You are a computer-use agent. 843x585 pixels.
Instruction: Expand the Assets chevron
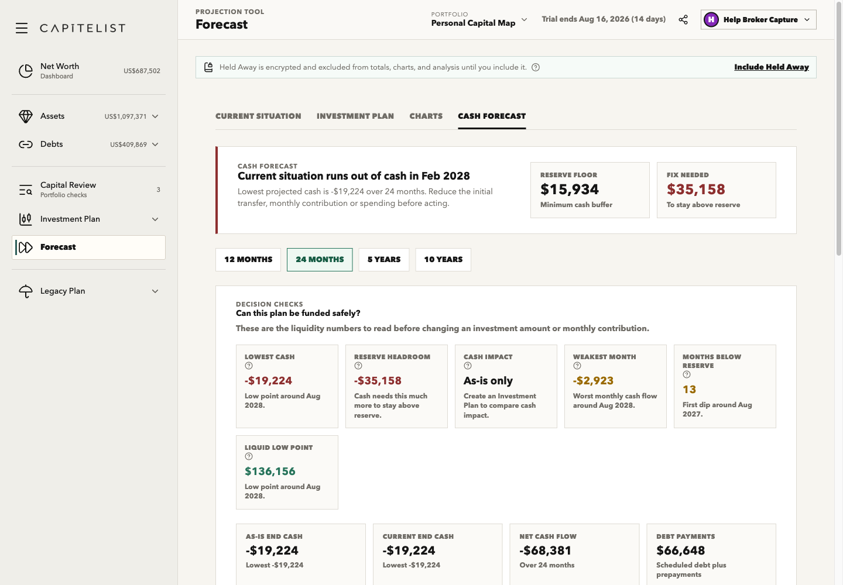(x=155, y=116)
